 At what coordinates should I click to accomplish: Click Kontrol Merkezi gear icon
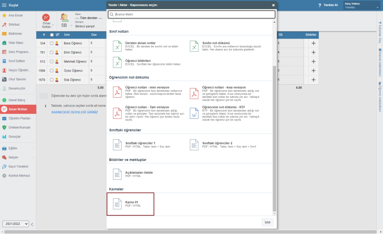4,175
